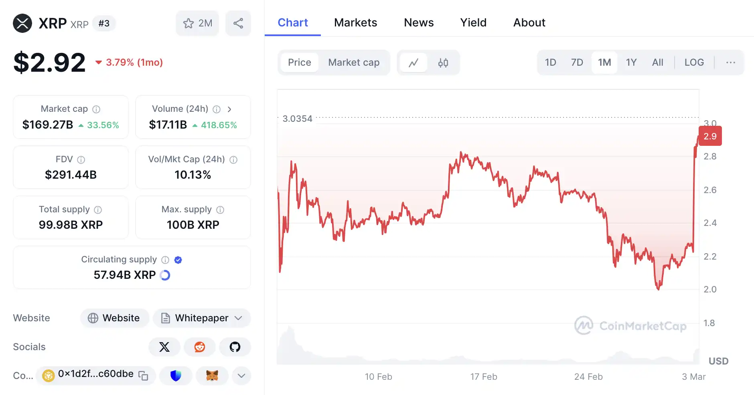Switch chart to line view
754x395 pixels.
click(413, 62)
